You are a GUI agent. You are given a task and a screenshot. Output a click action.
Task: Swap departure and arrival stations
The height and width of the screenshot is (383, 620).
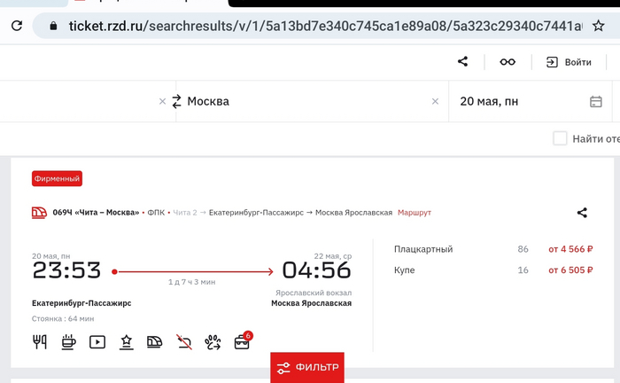point(176,101)
